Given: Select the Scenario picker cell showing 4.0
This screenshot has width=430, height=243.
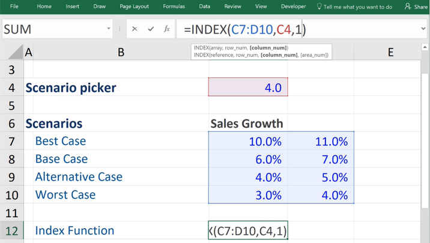Looking at the screenshot, I should pyautogui.click(x=248, y=88).
